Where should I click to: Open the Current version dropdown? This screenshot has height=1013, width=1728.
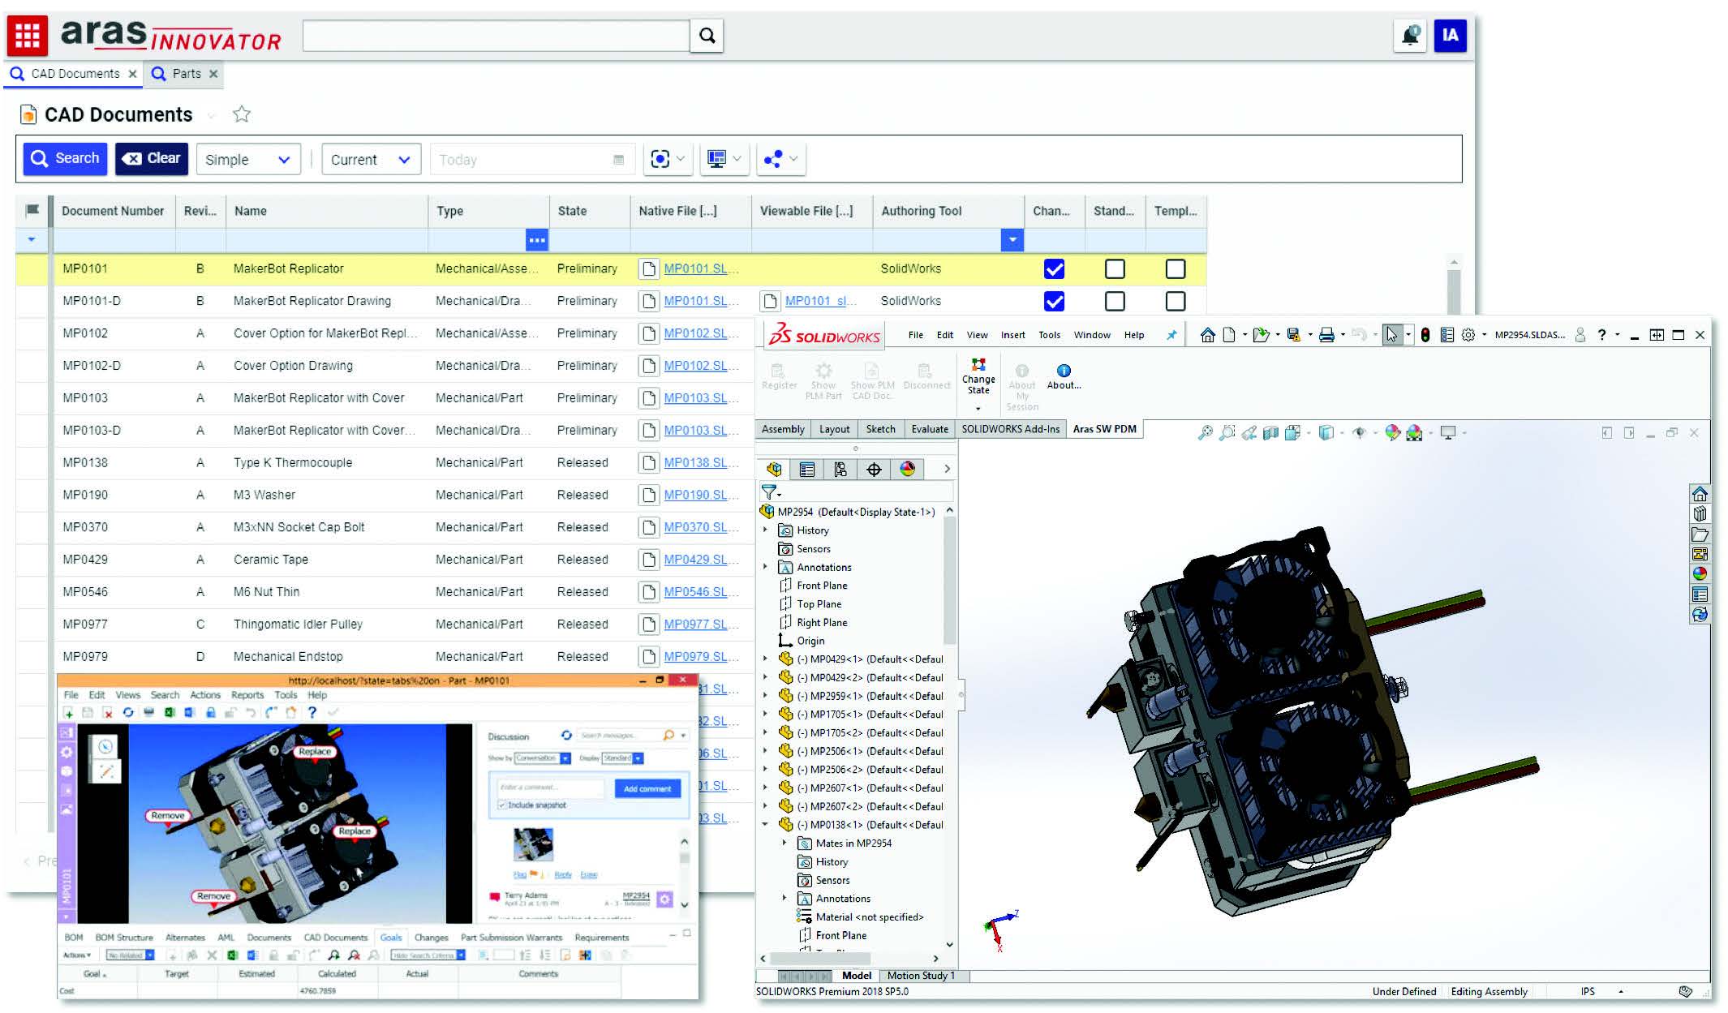371,160
